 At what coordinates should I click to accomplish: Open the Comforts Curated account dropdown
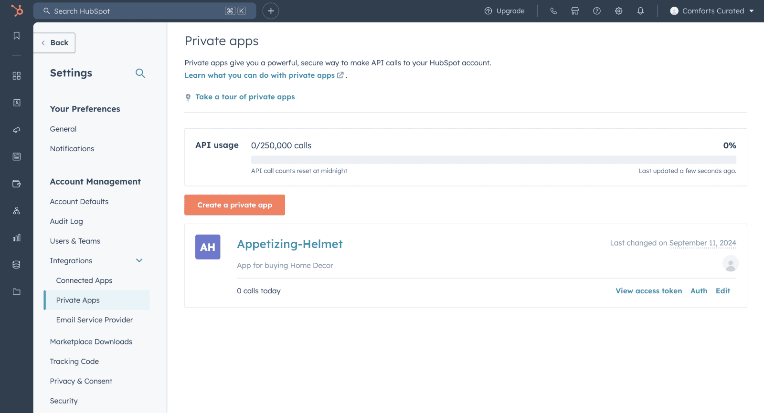click(x=711, y=11)
